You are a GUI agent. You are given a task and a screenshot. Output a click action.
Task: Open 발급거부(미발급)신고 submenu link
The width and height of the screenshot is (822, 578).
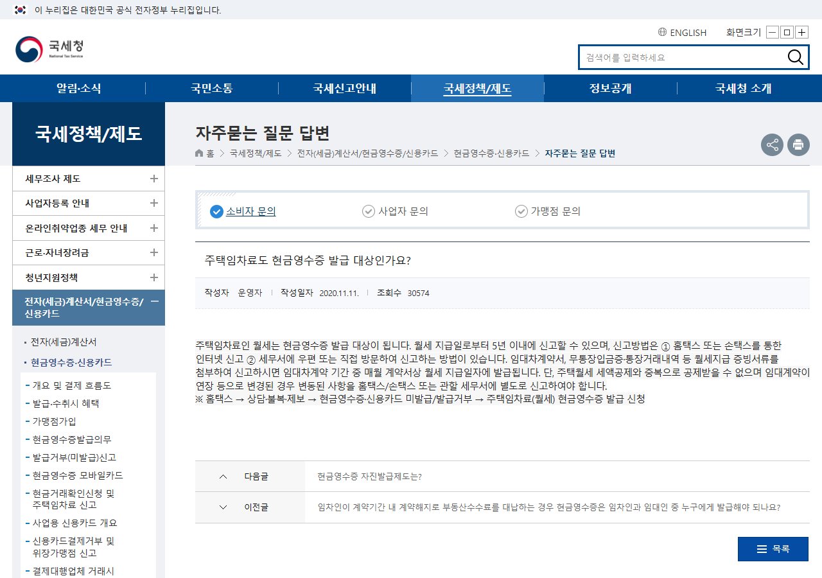tap(74, 458)
